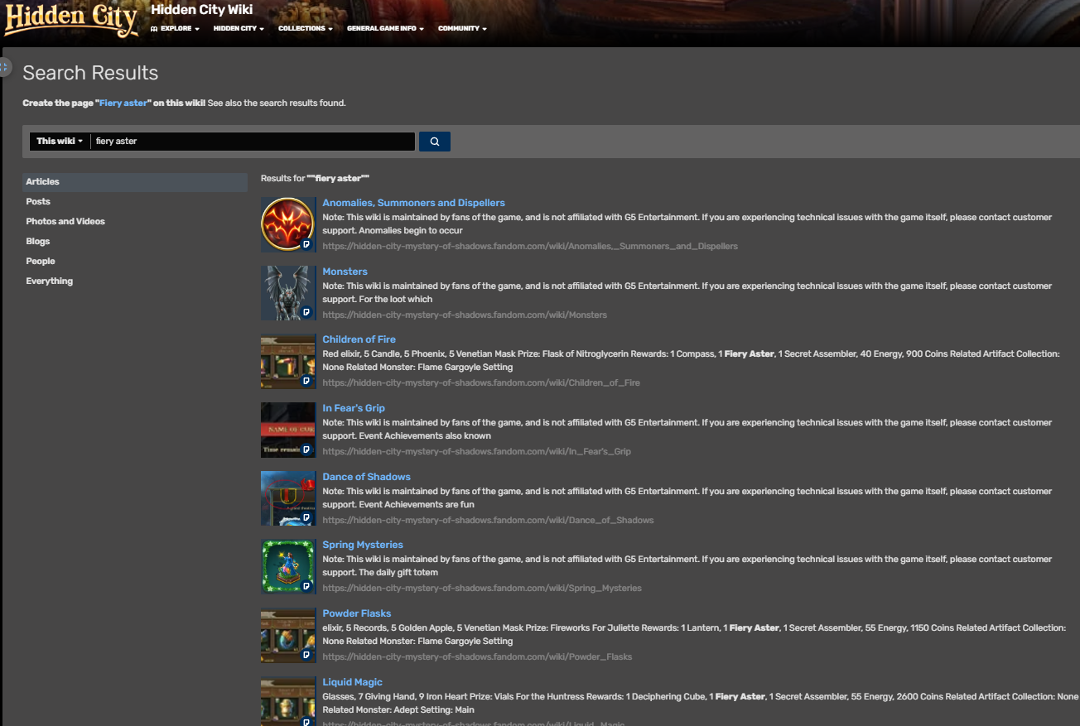The image size is (1080, 726).
Task: Expand the Explore menu
Action: pos(176,29)
